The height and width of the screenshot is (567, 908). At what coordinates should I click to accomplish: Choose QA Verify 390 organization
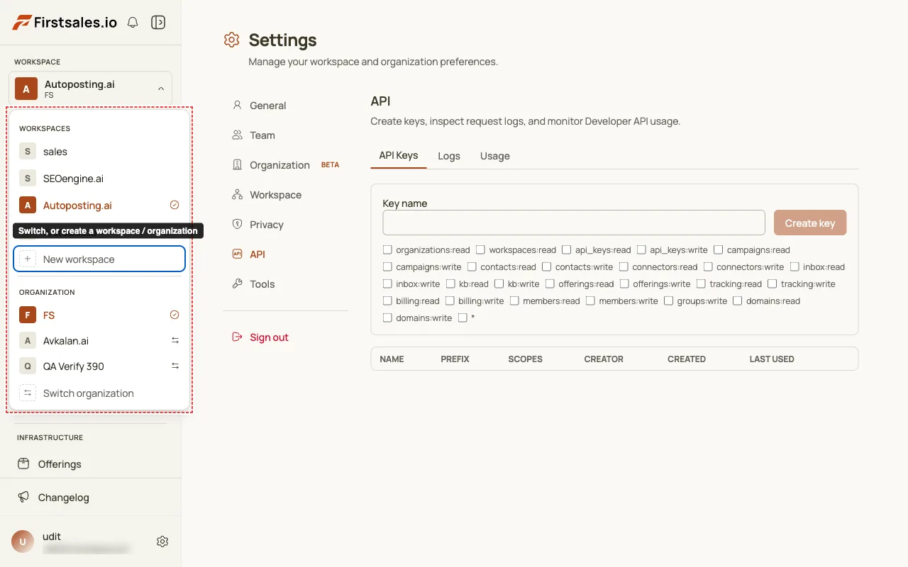99,366
